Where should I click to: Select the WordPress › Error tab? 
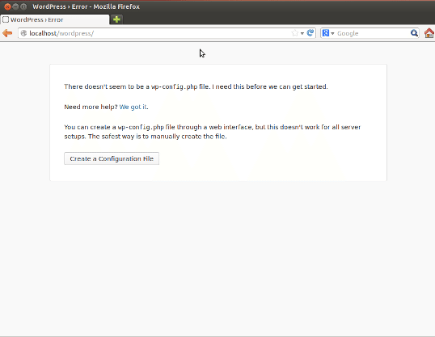tap(55, 19)
